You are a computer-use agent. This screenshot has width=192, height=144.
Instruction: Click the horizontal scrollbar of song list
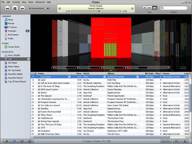pyautogui.click(x=102, y=137)
